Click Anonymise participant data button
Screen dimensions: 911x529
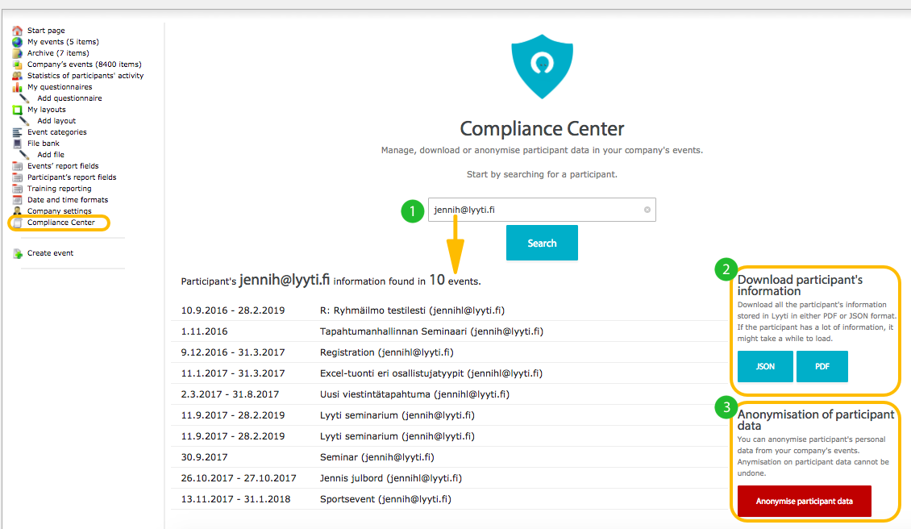tap(804, 501)
